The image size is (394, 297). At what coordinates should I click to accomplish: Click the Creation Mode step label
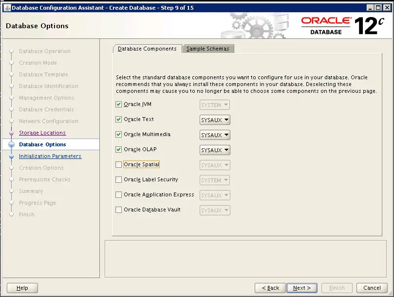(x=38, y=63)
